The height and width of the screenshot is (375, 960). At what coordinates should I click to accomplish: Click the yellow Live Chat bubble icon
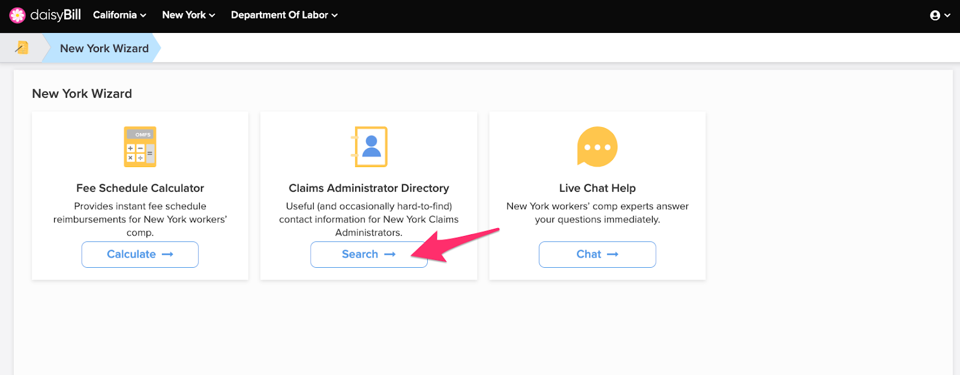(597, 147)
